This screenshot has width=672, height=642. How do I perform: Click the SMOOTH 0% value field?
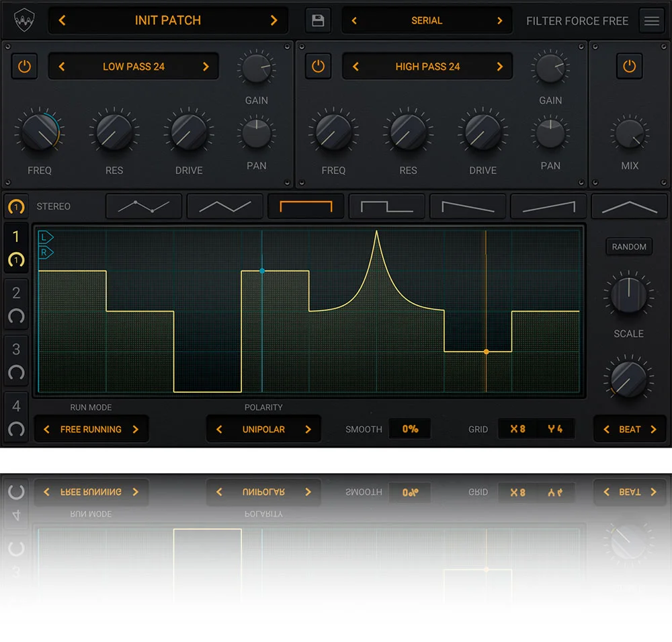(410, 429)
